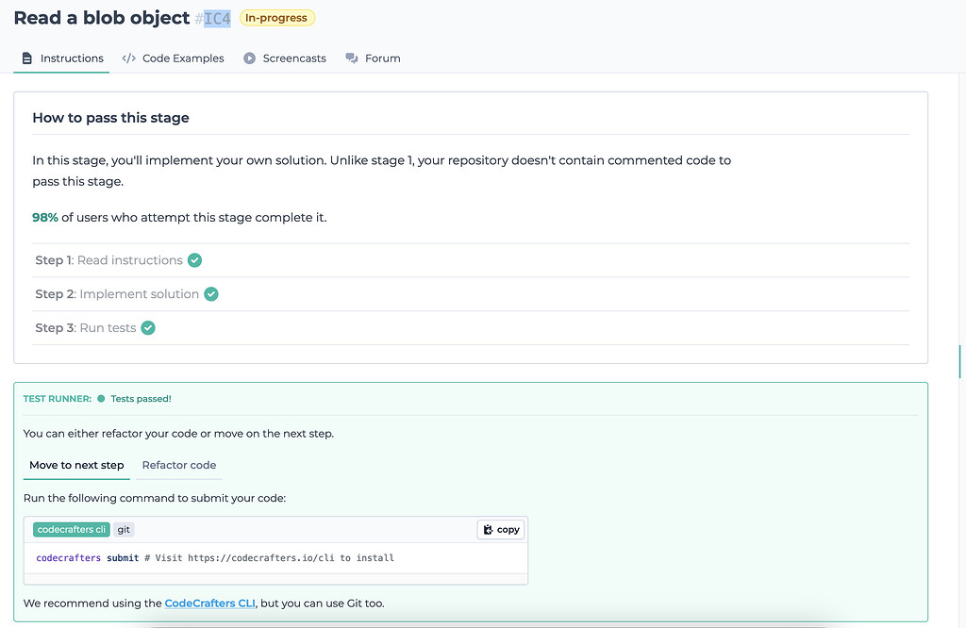Select the codecrafters cli language option

71,529
